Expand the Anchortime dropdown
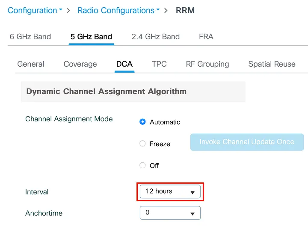Screen dimensions: 308x226 (x=170, y=213)
